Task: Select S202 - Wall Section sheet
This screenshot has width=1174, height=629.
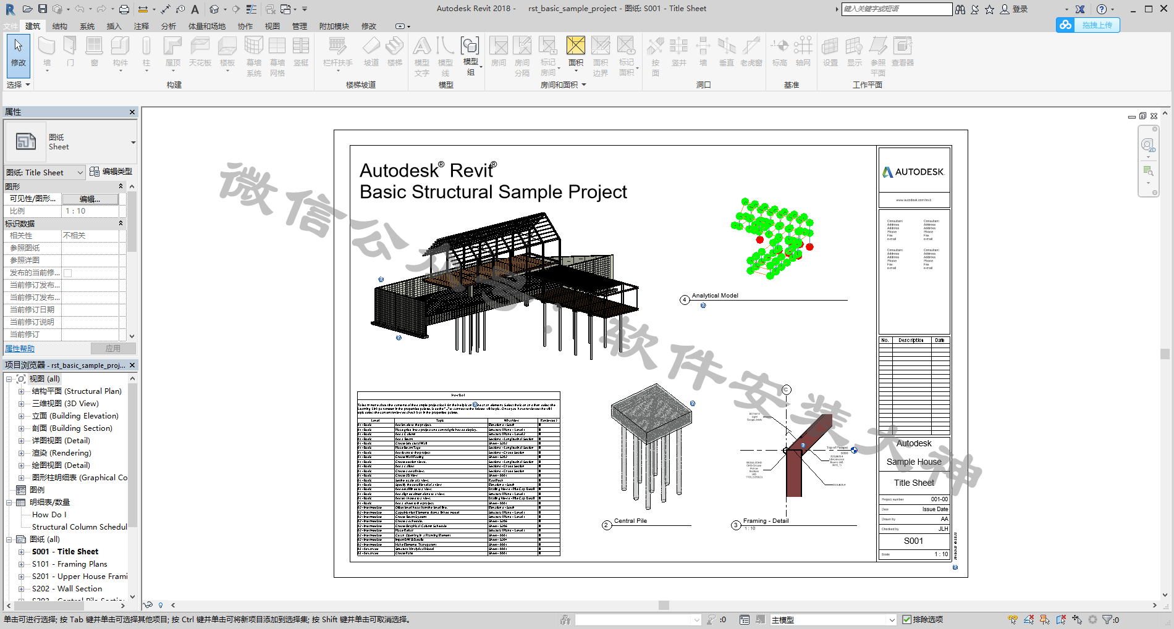Action: click(67, 589)
